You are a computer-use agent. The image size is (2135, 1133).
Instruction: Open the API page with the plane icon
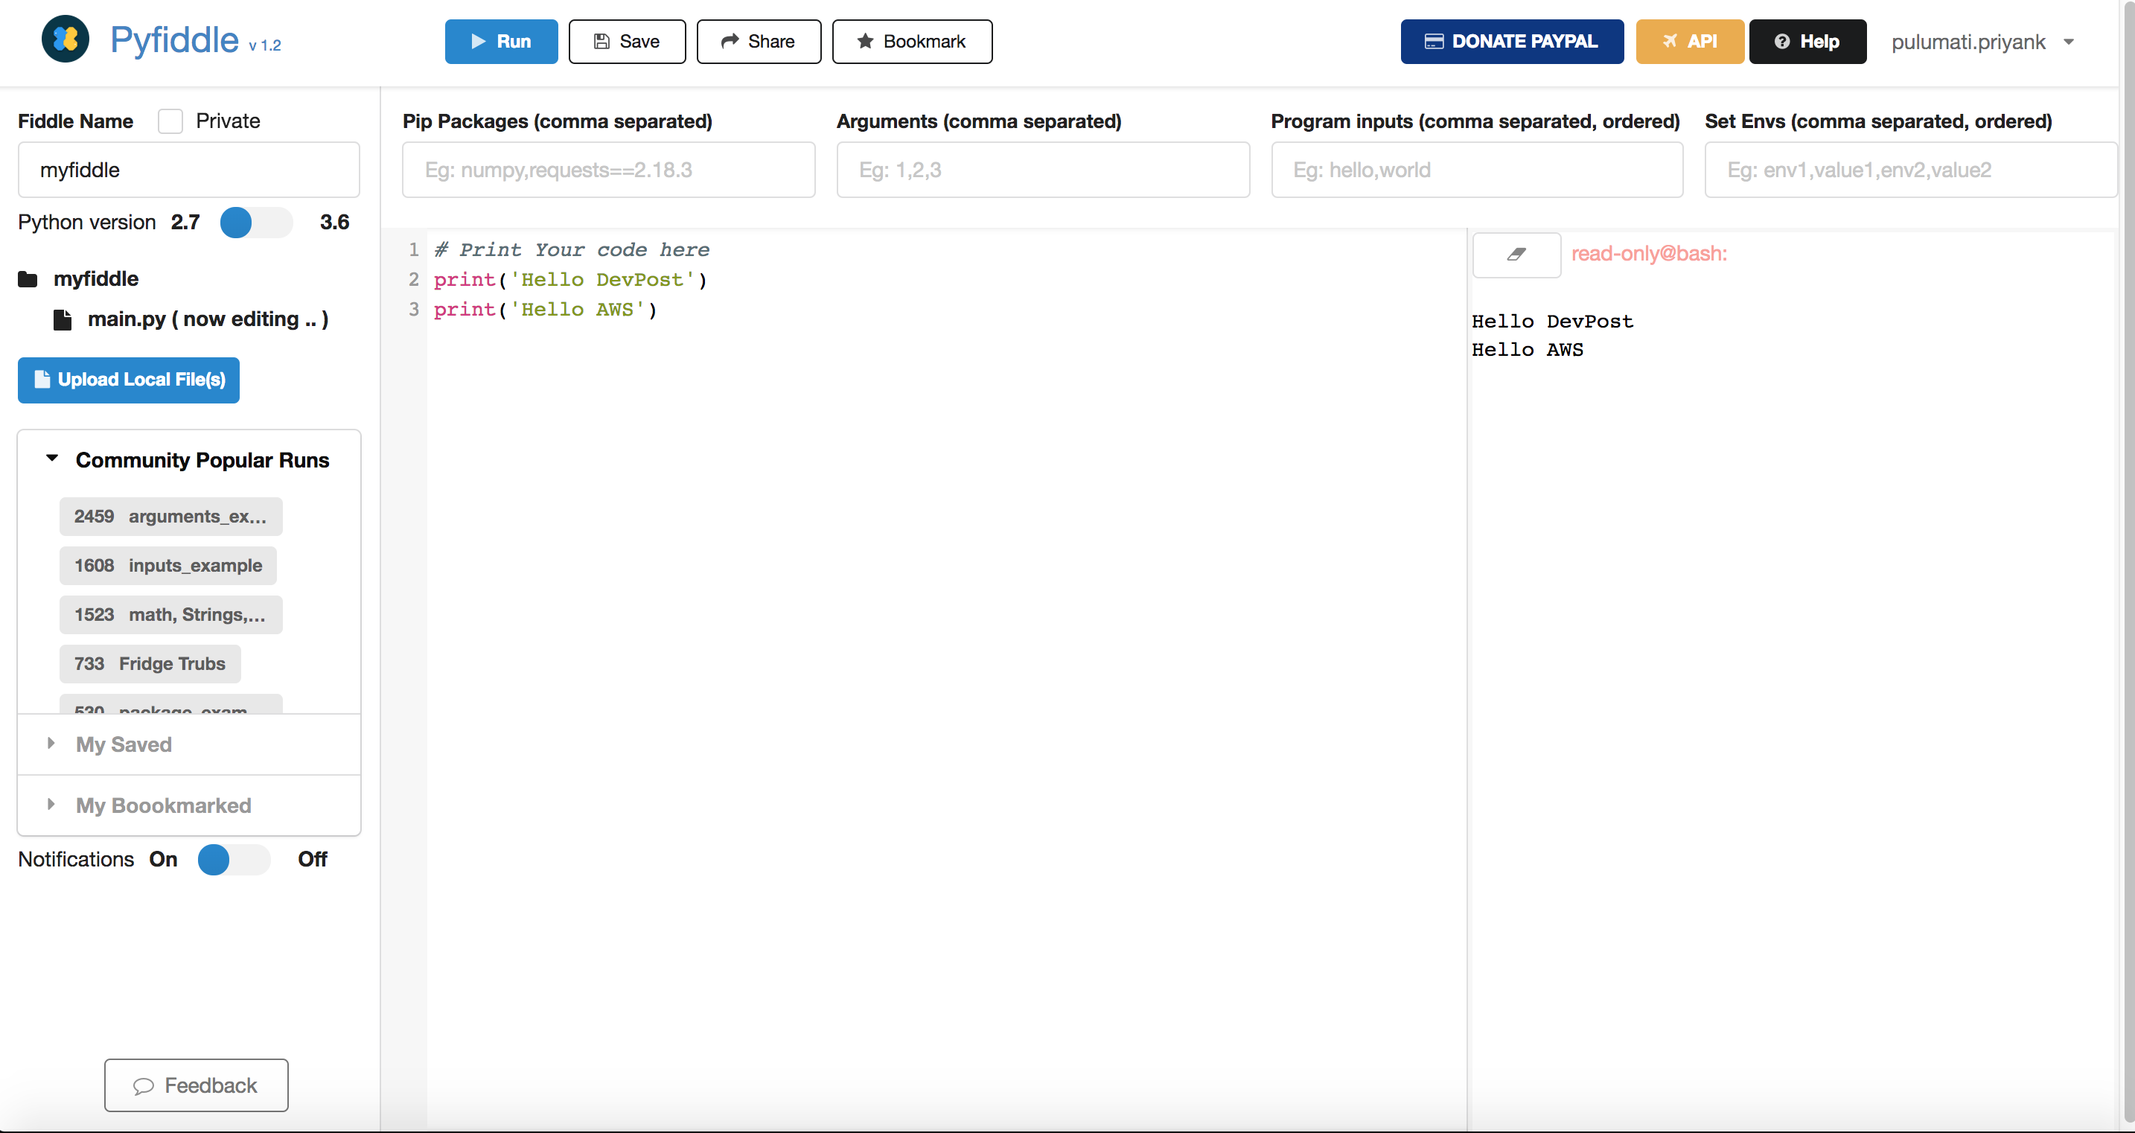pyautogui.click(x=1689, y=42)
